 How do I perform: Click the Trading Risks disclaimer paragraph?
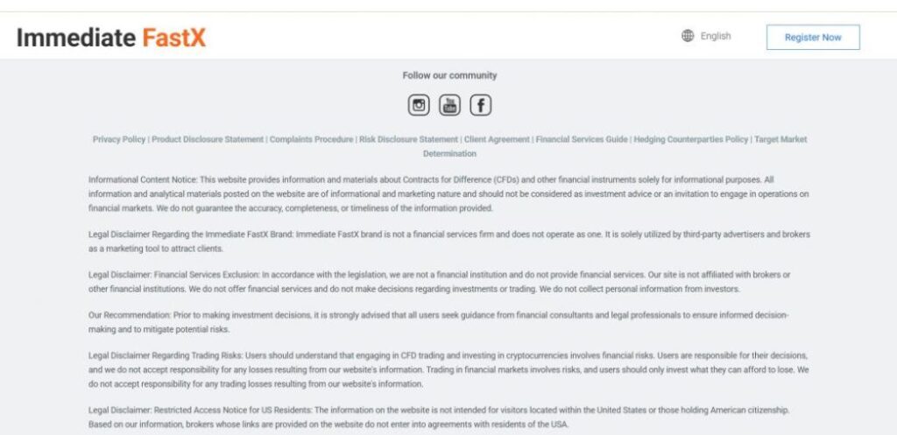point(448,369)
